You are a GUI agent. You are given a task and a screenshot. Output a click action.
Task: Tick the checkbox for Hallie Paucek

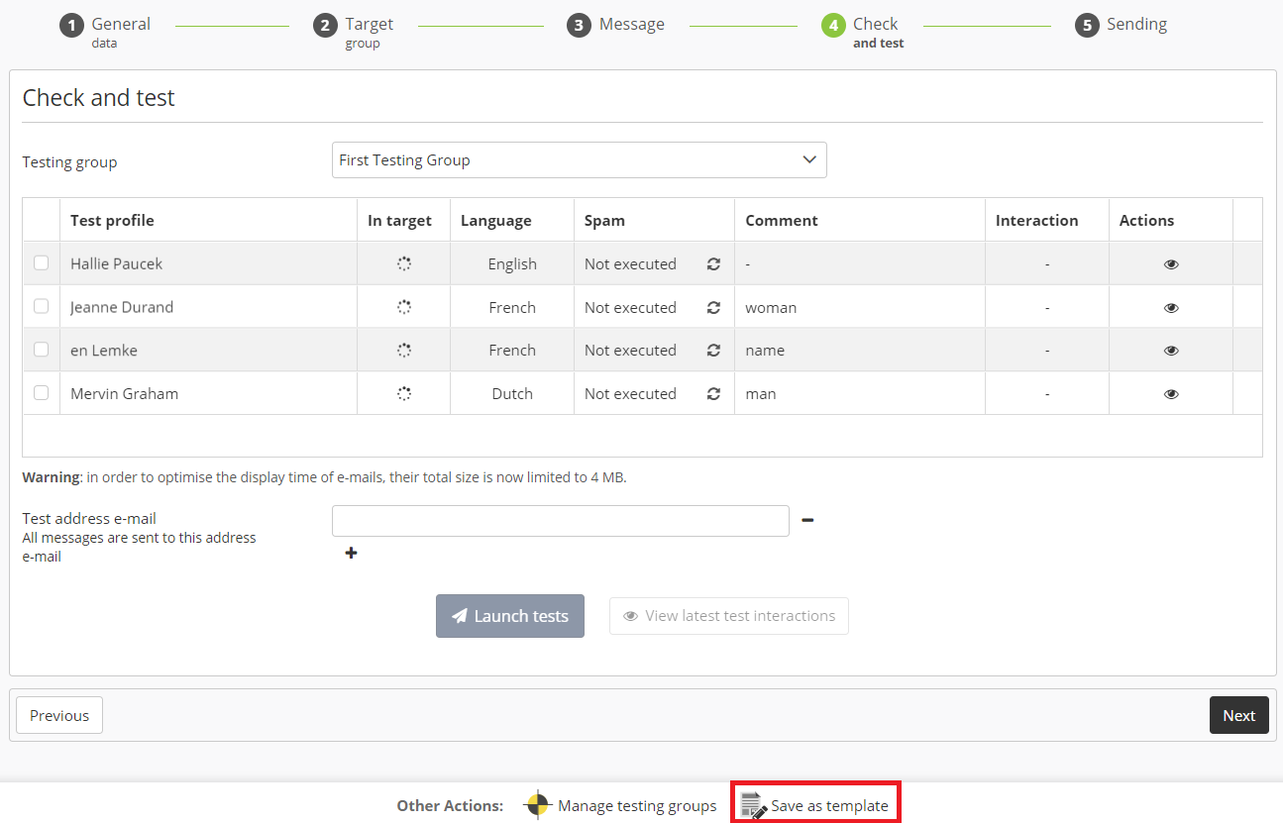pos(41,263)
